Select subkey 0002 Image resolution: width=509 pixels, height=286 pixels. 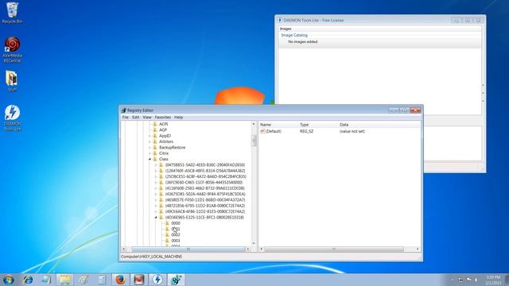pyautogui.click(x=176, y=235)
